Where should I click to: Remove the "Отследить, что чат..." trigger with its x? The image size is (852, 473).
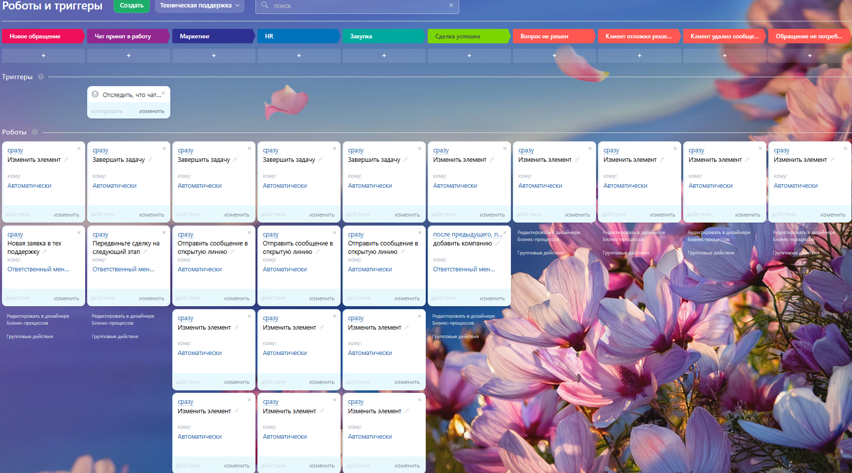point(163,93)
